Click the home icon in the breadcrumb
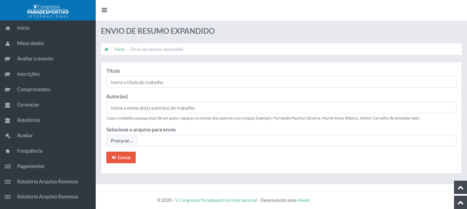Screen dimensions: 467x209 click(106, 50)
